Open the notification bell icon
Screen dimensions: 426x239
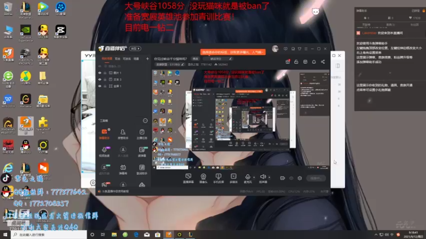[314, 62]
